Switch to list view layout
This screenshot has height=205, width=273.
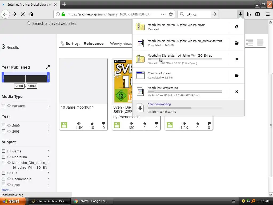250,43
